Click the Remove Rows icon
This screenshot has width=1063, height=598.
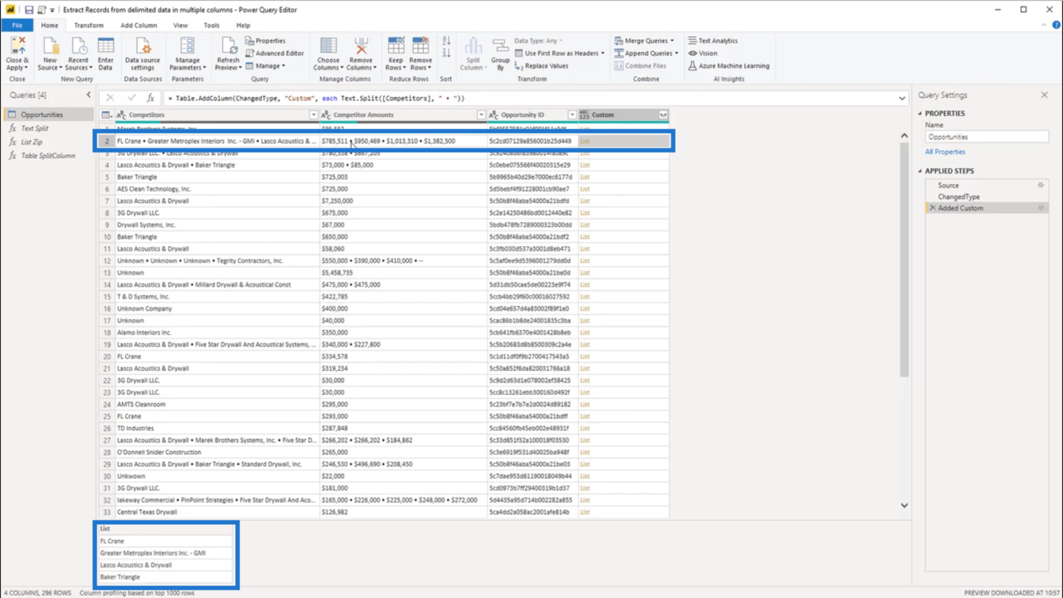pyautogui.click(x=420, y=46)
